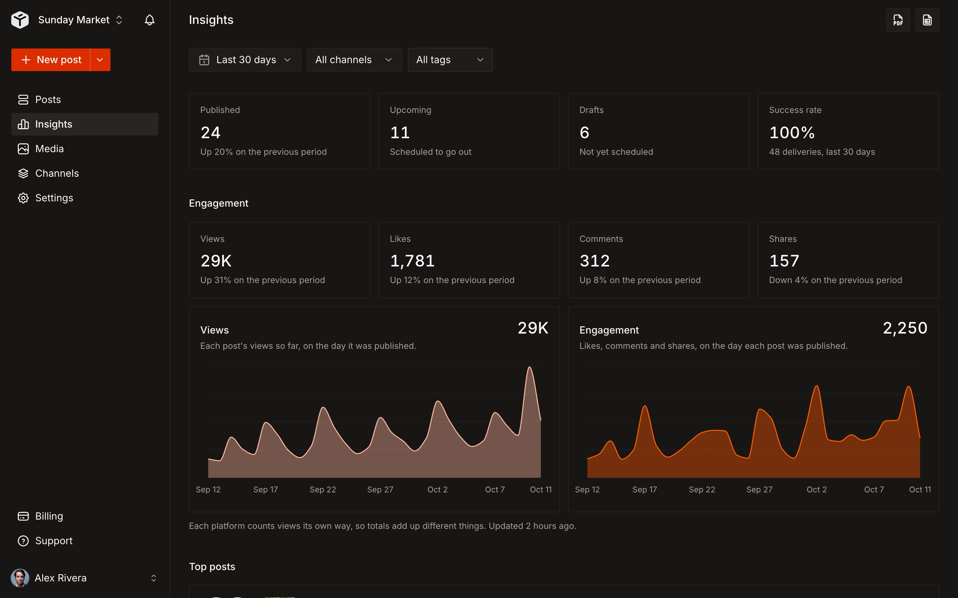The width and height of the screenshot is (958, 598).
Task: Select Insights in the sidebar
Action: pyautogui.click(x=85, y=124)
